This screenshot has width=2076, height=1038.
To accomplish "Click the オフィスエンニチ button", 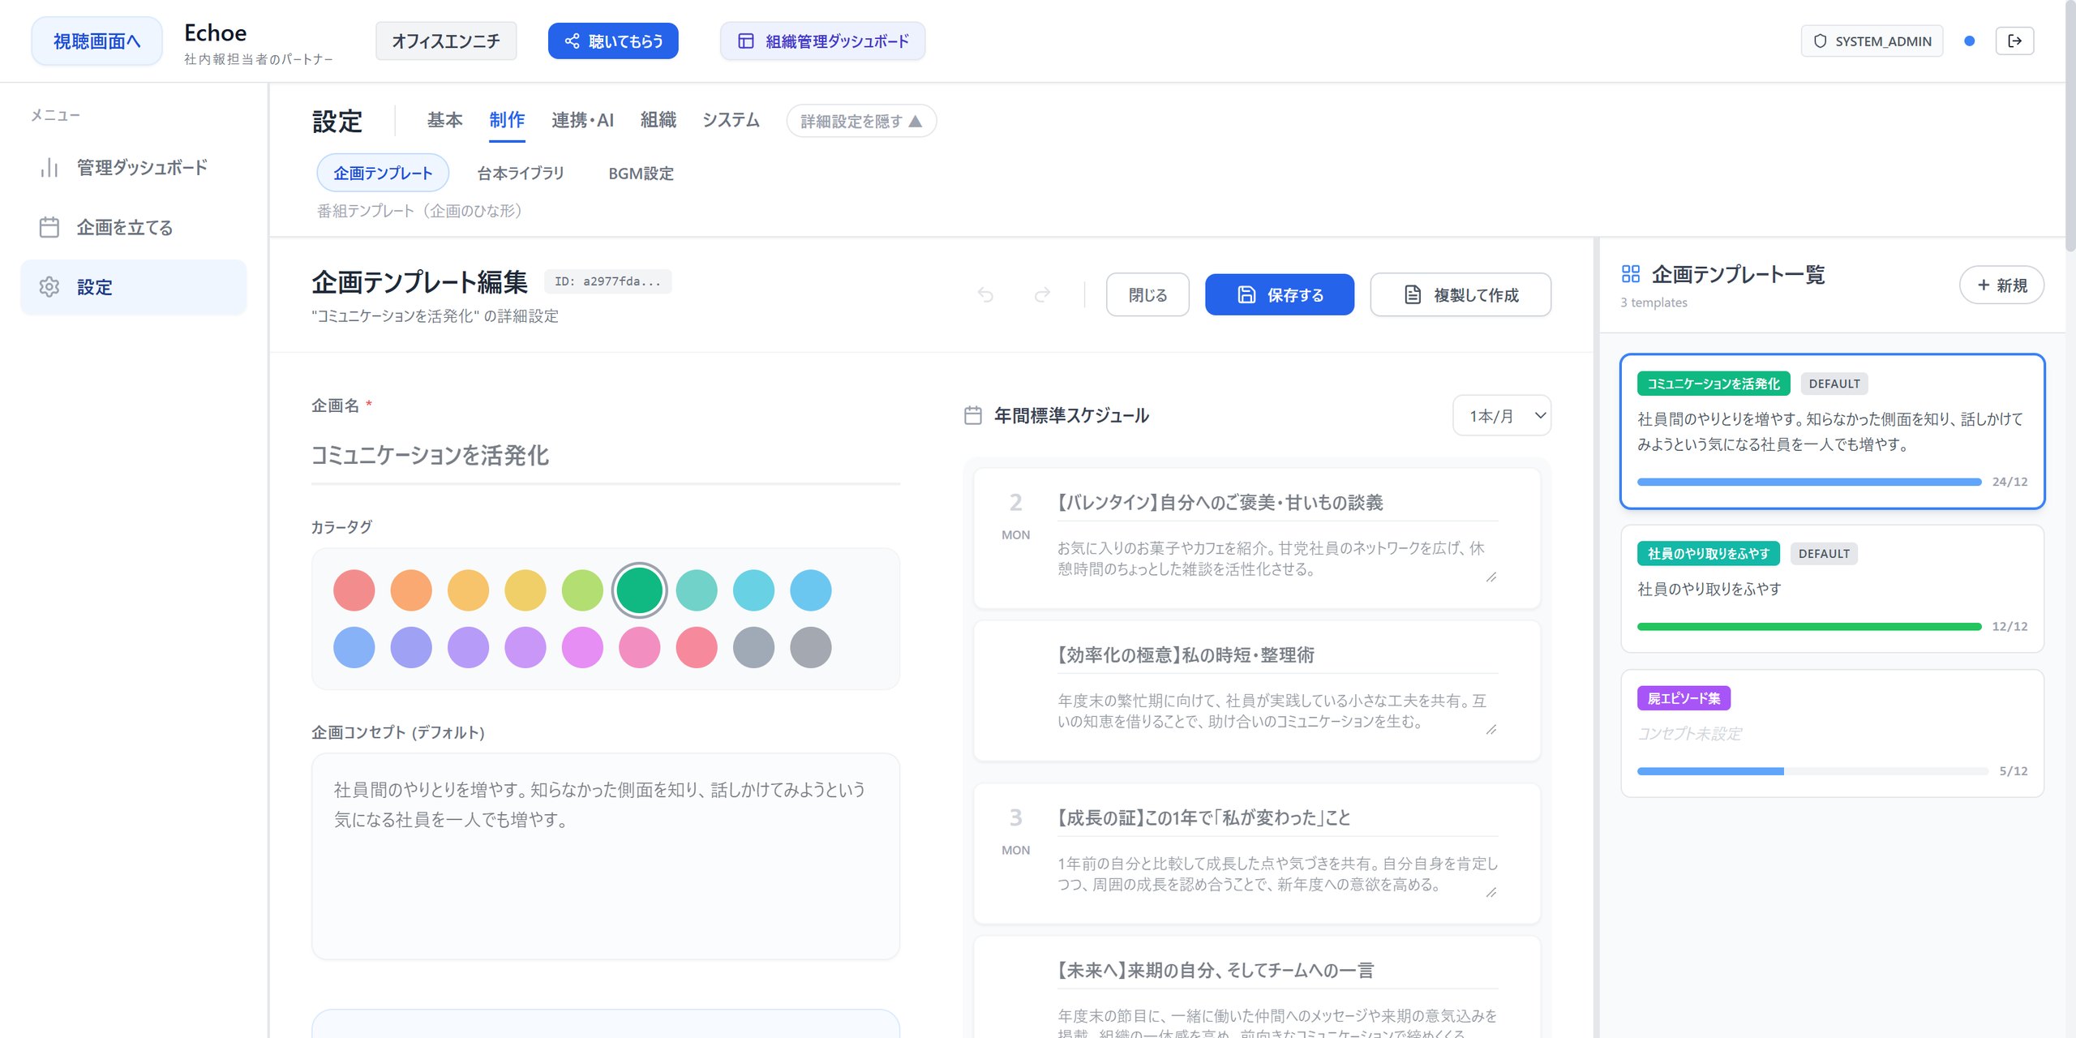I will pos(446,41).
